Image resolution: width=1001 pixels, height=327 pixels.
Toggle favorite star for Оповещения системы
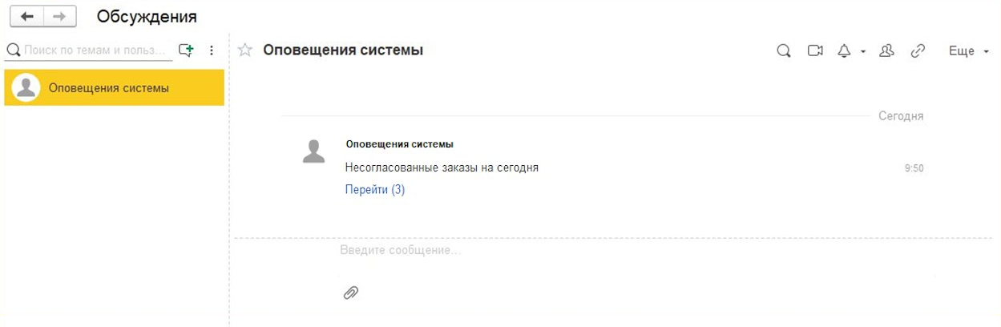pyautogui.click(x=245, y=50)
